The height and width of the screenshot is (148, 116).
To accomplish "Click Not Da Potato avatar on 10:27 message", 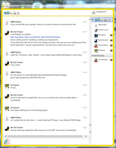I will click(x=7, y=33).
